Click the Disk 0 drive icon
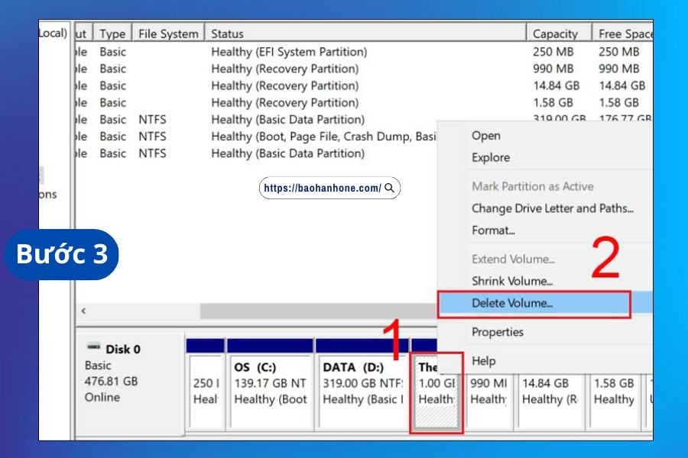The height and width of the screenshot is (458, 688). (94, 348)
